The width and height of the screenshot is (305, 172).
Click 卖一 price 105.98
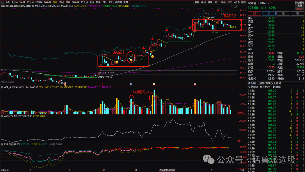pos(270,32)
